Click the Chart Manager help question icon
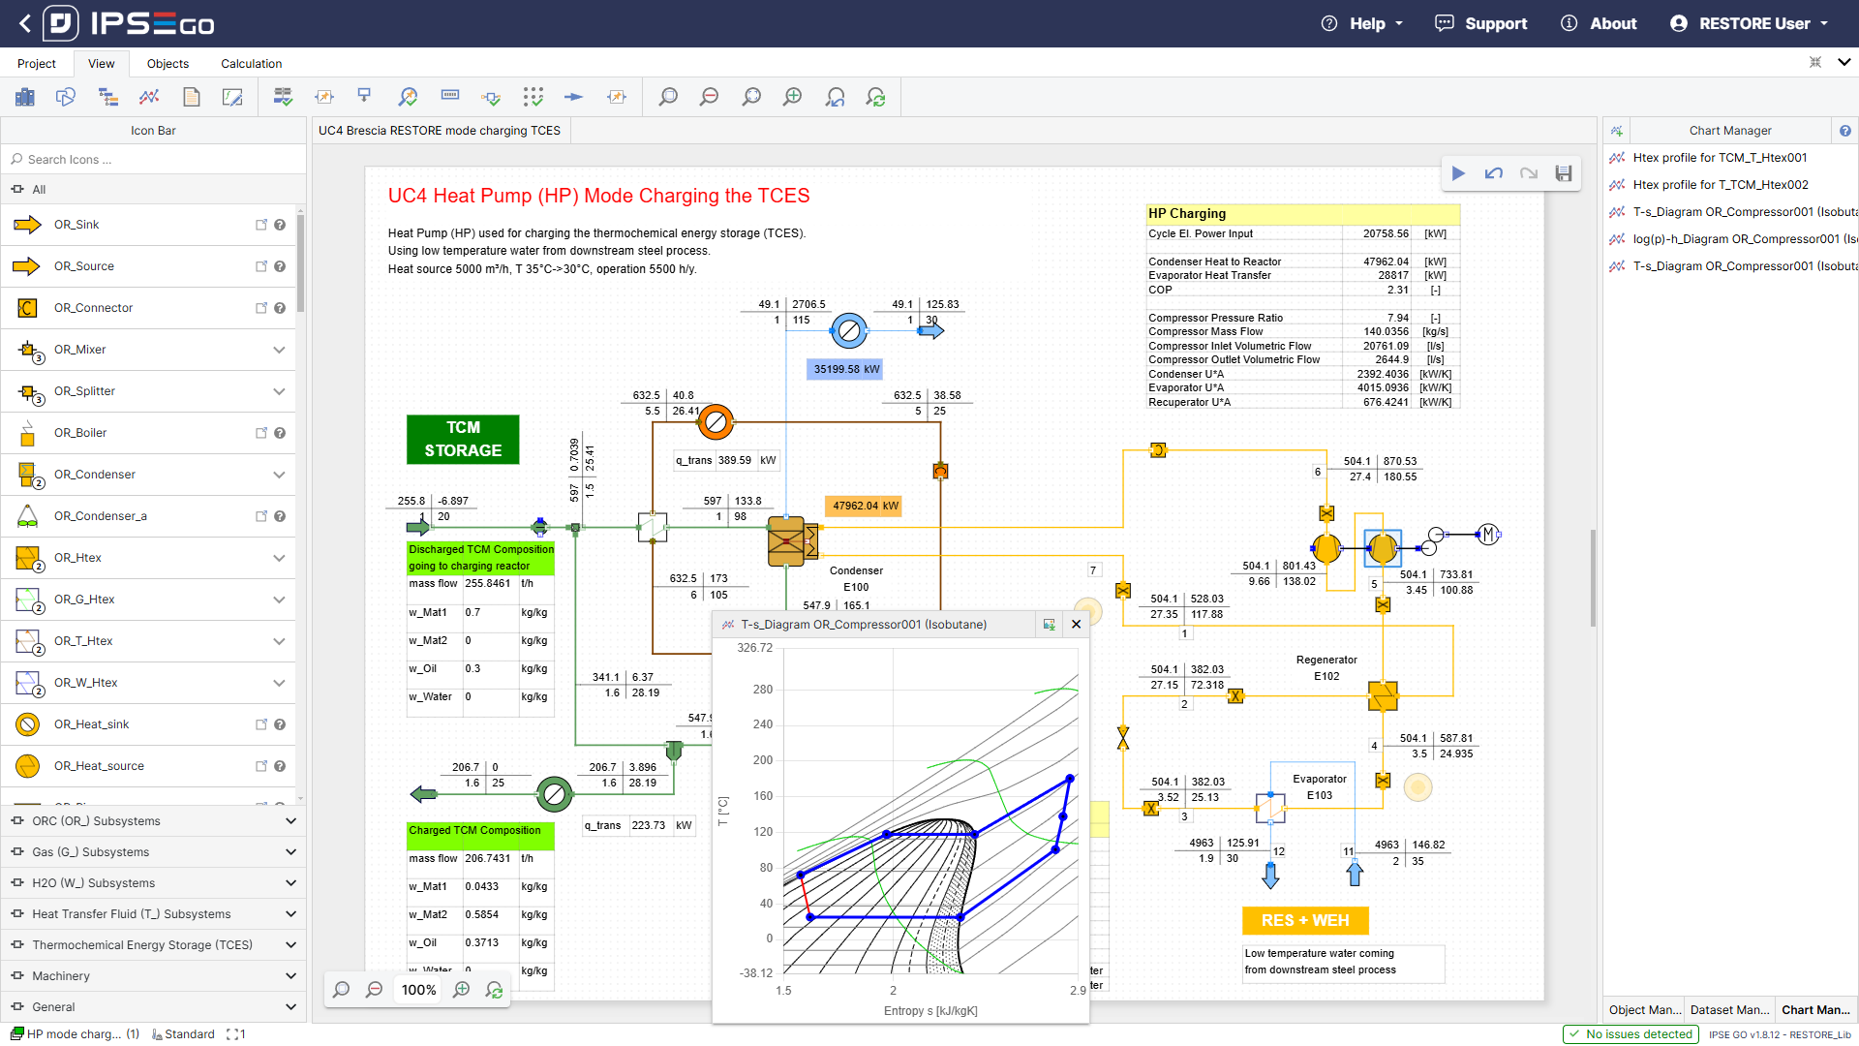 coord(1845,131)
